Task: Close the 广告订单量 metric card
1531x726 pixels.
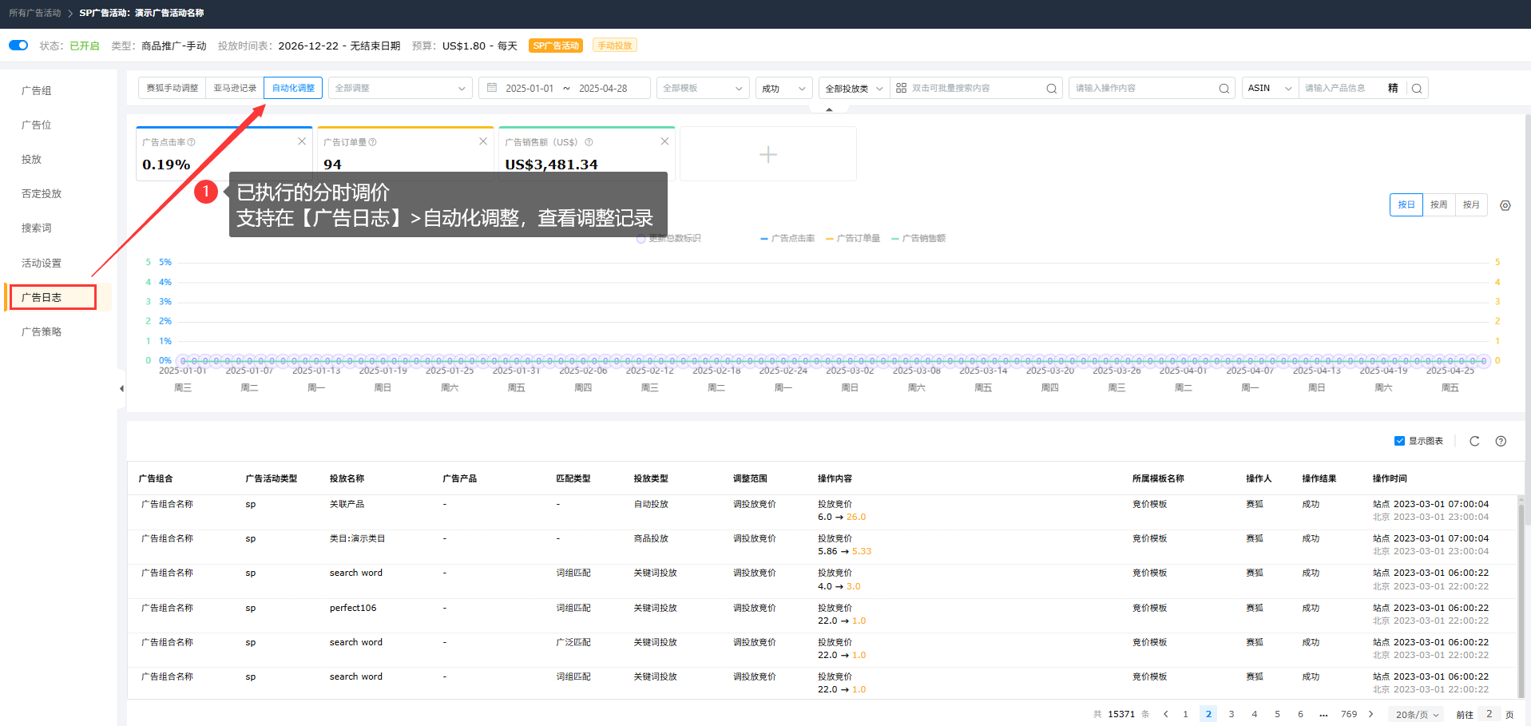Action: point(483,141)
